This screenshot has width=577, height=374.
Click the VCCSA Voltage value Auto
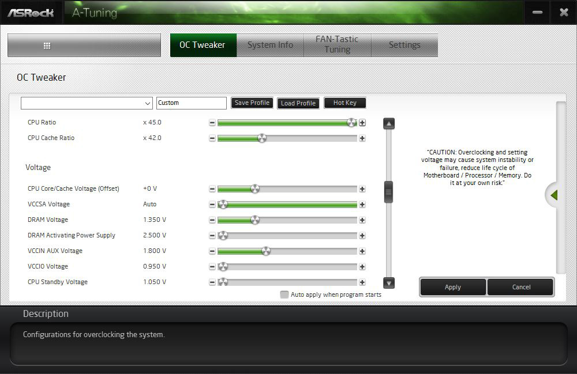pos(150,204)
